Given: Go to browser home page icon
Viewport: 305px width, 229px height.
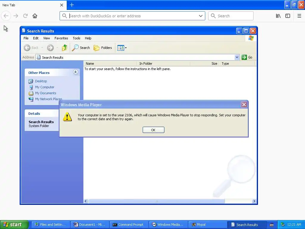Looking at the screenshot, I should pos(35,16).
